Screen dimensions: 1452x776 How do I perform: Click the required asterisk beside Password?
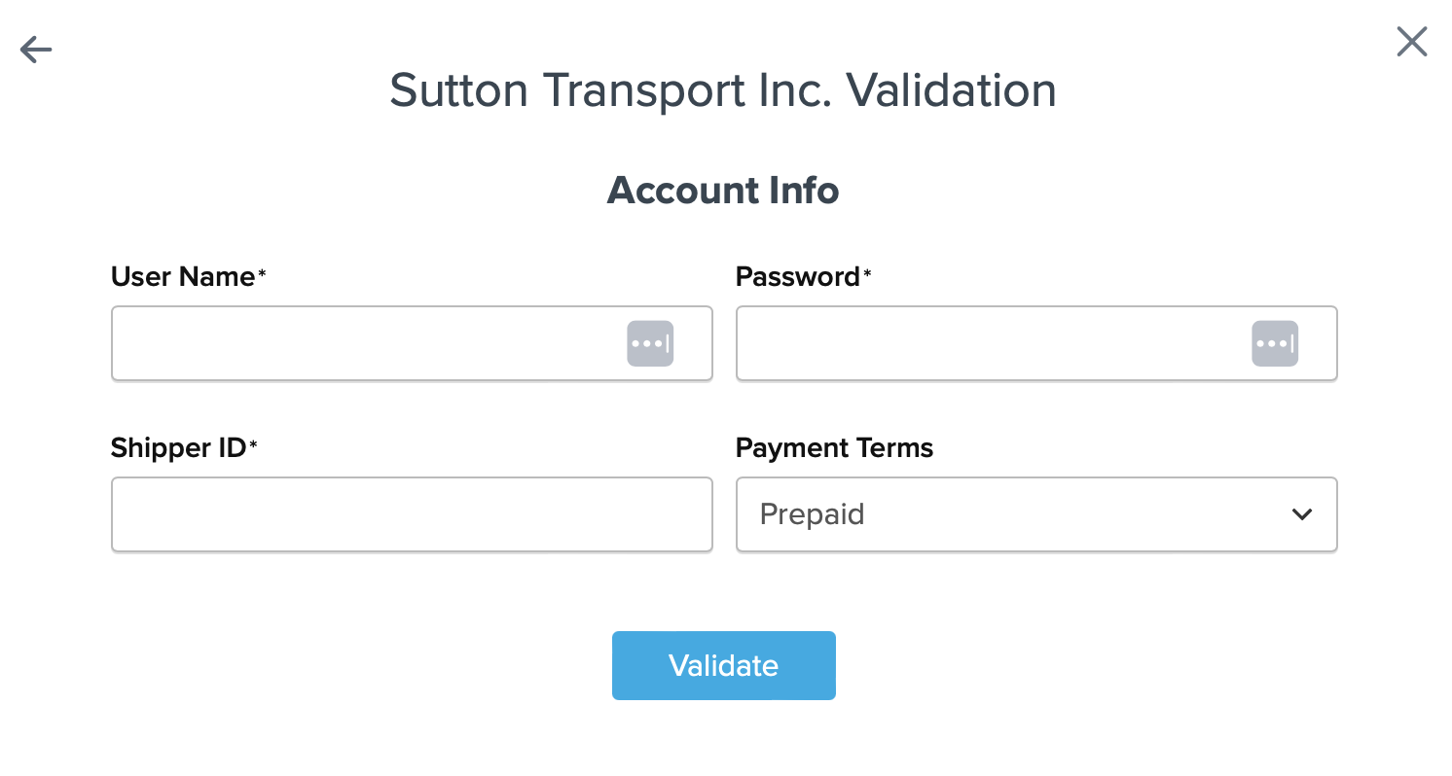(868, 276)
